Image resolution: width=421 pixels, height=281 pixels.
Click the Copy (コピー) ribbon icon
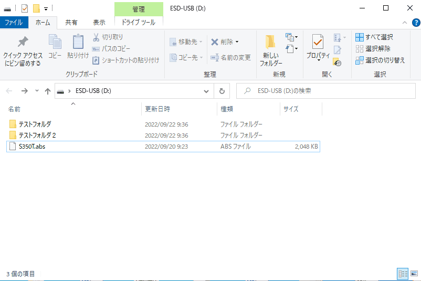[55, 46]
